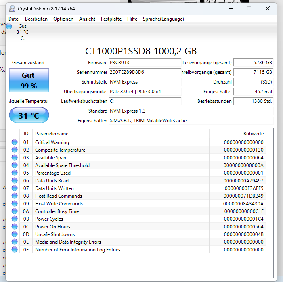Select the Controller Busy Time parameter name
This screenshot has width=283, height=282.
57,211
